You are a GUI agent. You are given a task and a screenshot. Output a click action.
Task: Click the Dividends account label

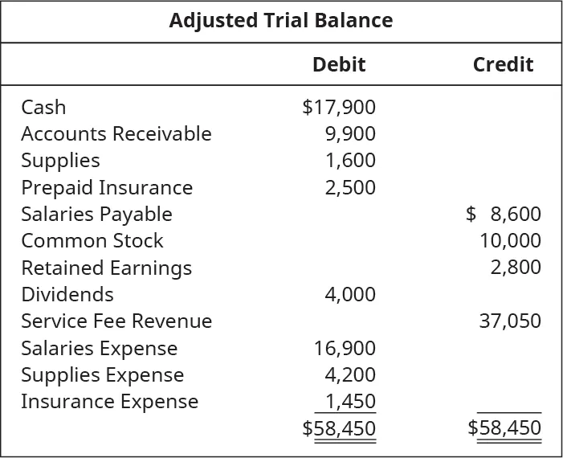tap(67, 294)
